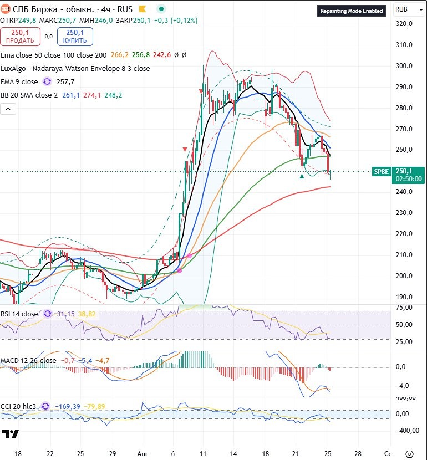Click the 250,1 current price countdown tag
The height and width of the screenshot is (460, 427).
[408, 175]
